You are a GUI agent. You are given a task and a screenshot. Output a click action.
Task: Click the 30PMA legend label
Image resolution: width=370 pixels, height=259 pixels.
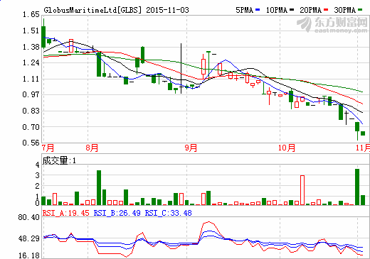coord(345,10)
